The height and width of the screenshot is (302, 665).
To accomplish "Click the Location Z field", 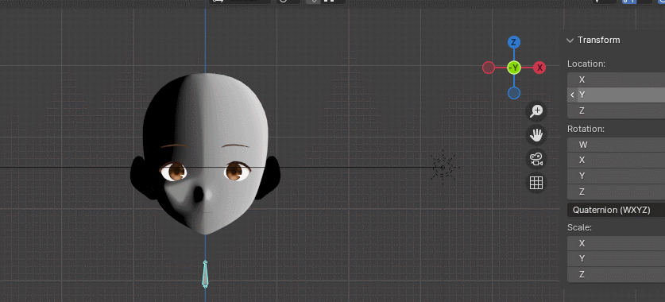I will tap(617, 111).
